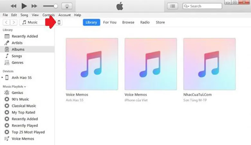251x145 pixels.
Task: Select Genres in the sidebar
Action: click(x=27, y=63)
